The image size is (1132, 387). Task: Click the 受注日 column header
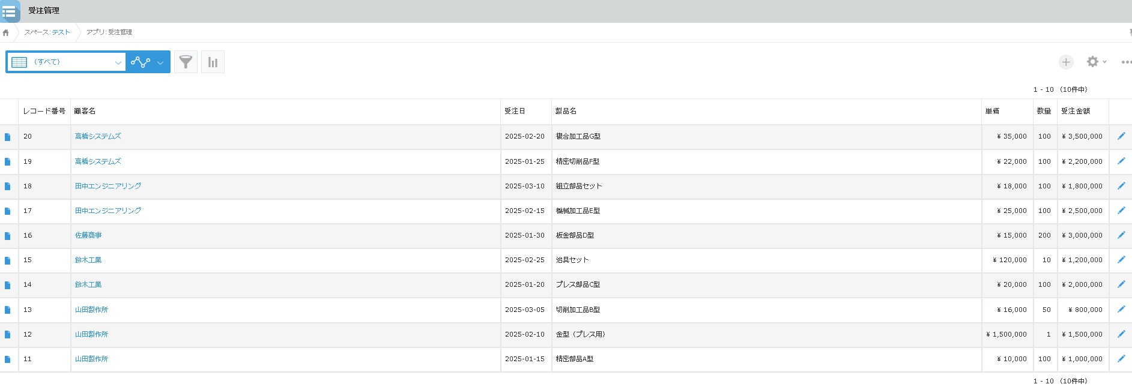[515, 111]
